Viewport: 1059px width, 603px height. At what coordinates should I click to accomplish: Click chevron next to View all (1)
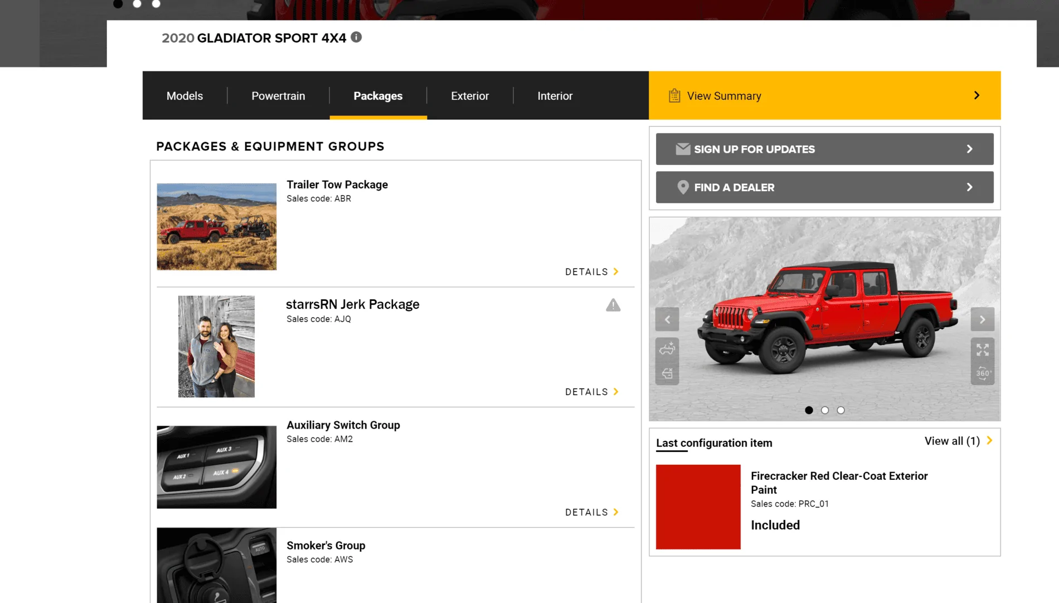click(x=989, y=440)
